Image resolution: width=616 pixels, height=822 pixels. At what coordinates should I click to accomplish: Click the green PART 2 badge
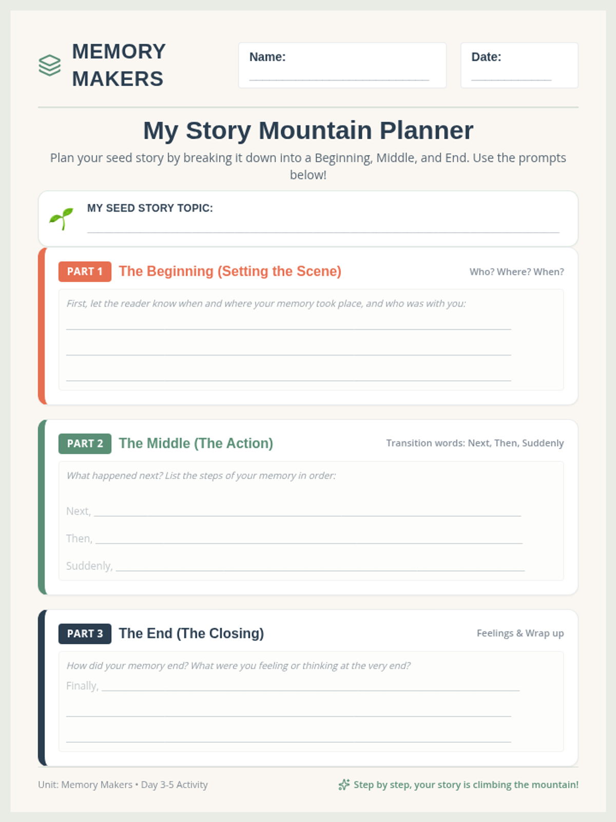coord(85,443)
